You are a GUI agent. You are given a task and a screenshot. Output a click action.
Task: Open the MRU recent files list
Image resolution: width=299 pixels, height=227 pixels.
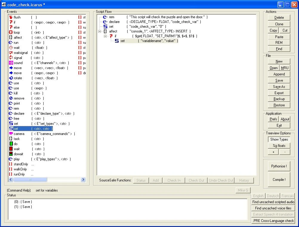tap(284, 68)
